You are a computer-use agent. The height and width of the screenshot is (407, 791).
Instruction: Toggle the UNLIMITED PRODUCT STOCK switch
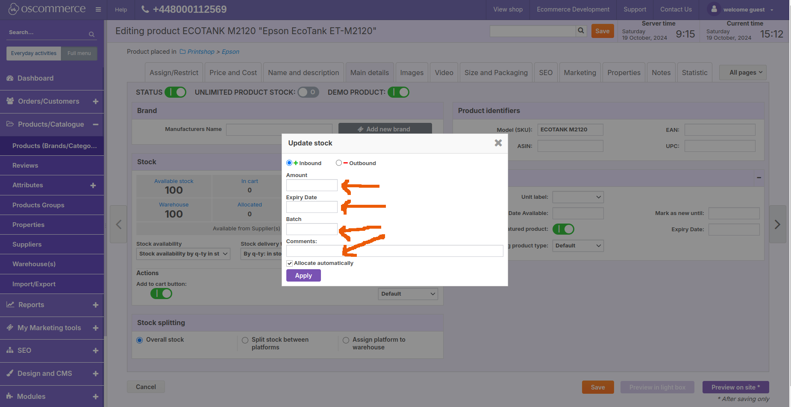coord(308,92)
